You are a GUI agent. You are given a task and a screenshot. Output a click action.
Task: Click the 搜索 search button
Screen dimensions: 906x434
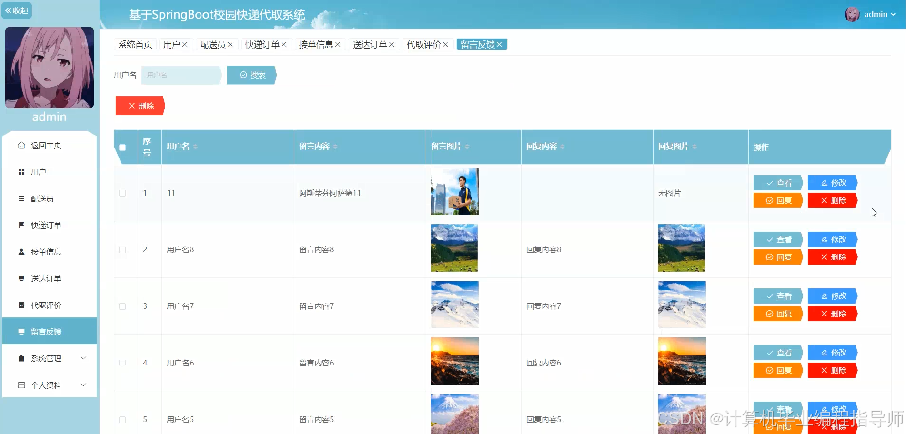[x=252, y=75]
